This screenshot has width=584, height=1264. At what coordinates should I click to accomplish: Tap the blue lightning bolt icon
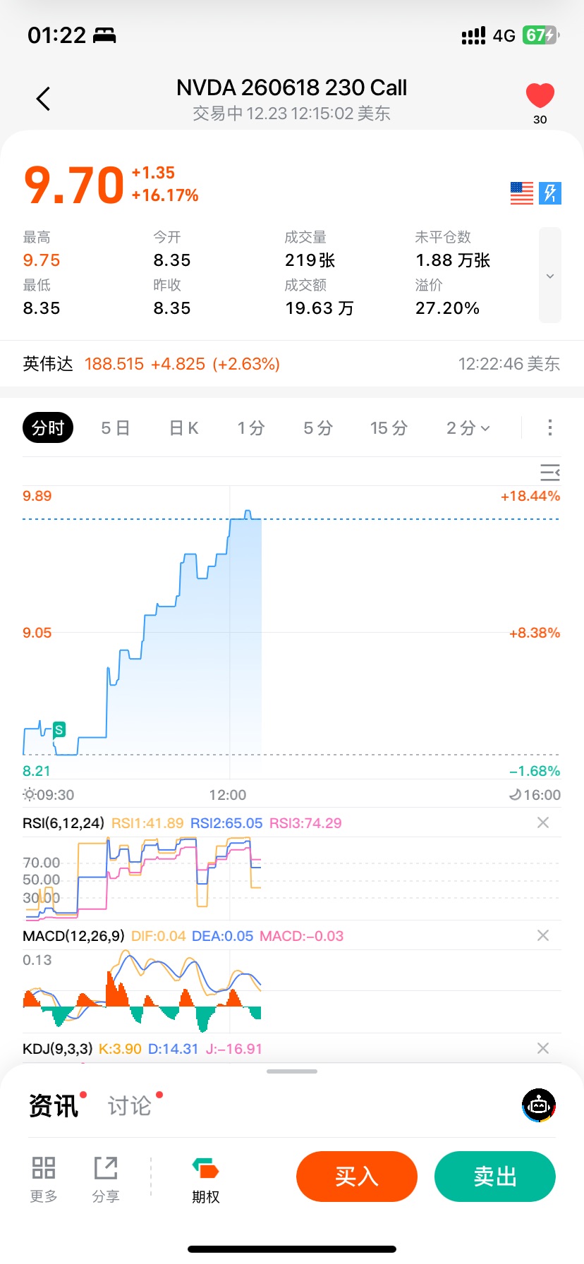coord(550,193)
